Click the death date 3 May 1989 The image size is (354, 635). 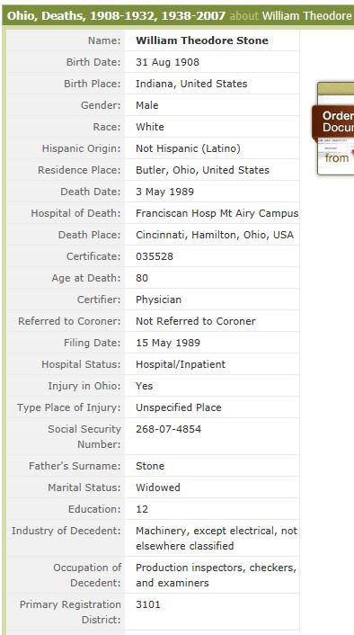click(x=164, y=192)
